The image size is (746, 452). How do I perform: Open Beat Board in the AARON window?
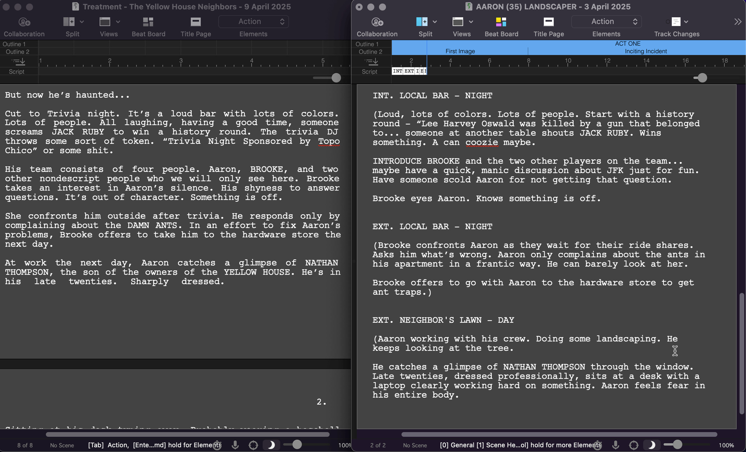501,22
